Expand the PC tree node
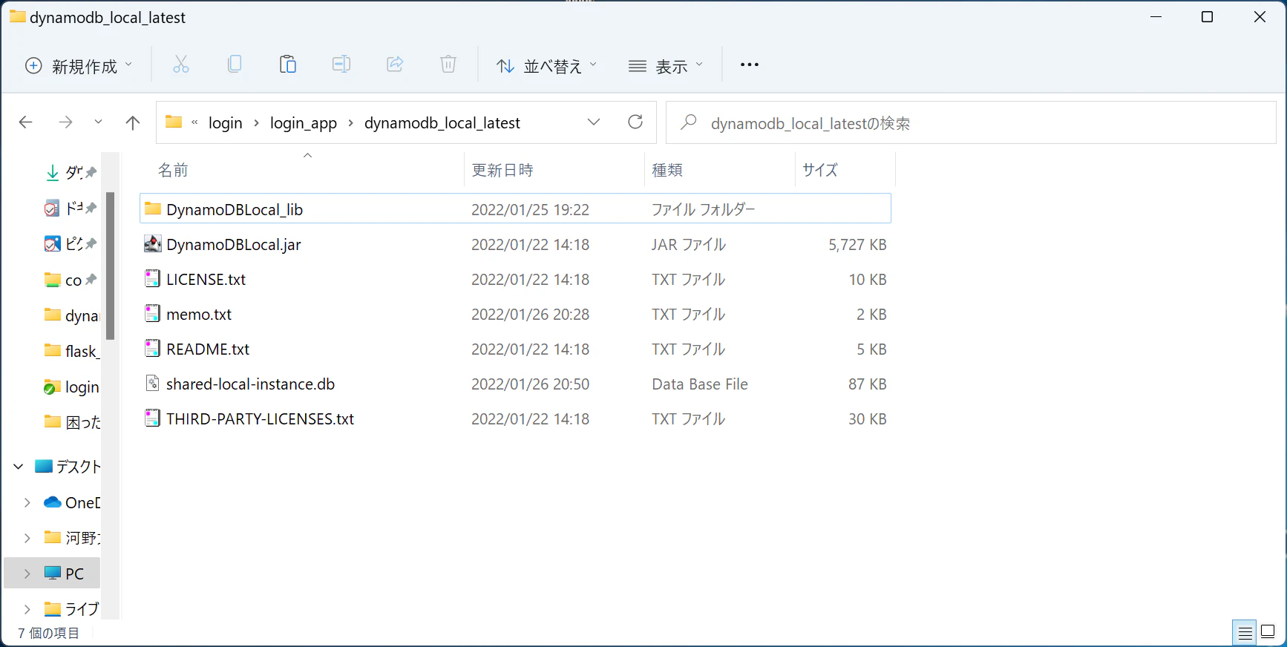The image size is (1287, 647). [x=27, y=574]
